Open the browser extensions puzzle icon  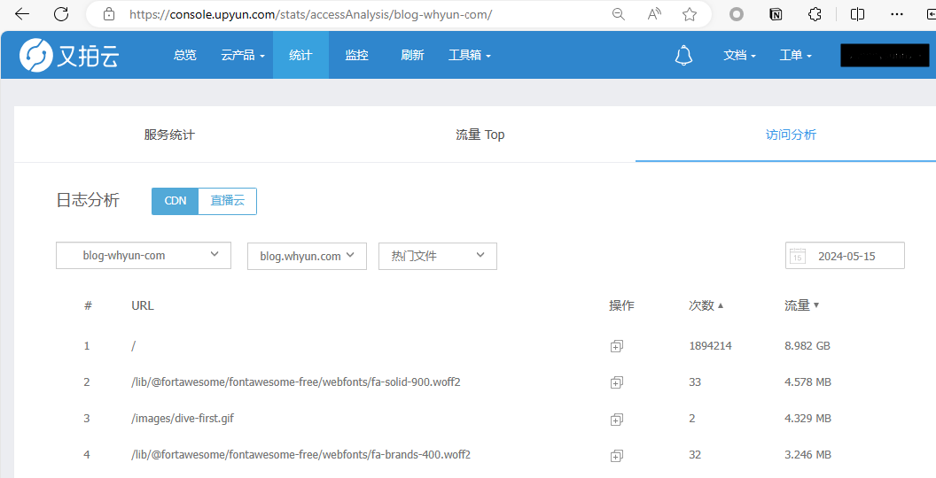[x=815, y=14]
